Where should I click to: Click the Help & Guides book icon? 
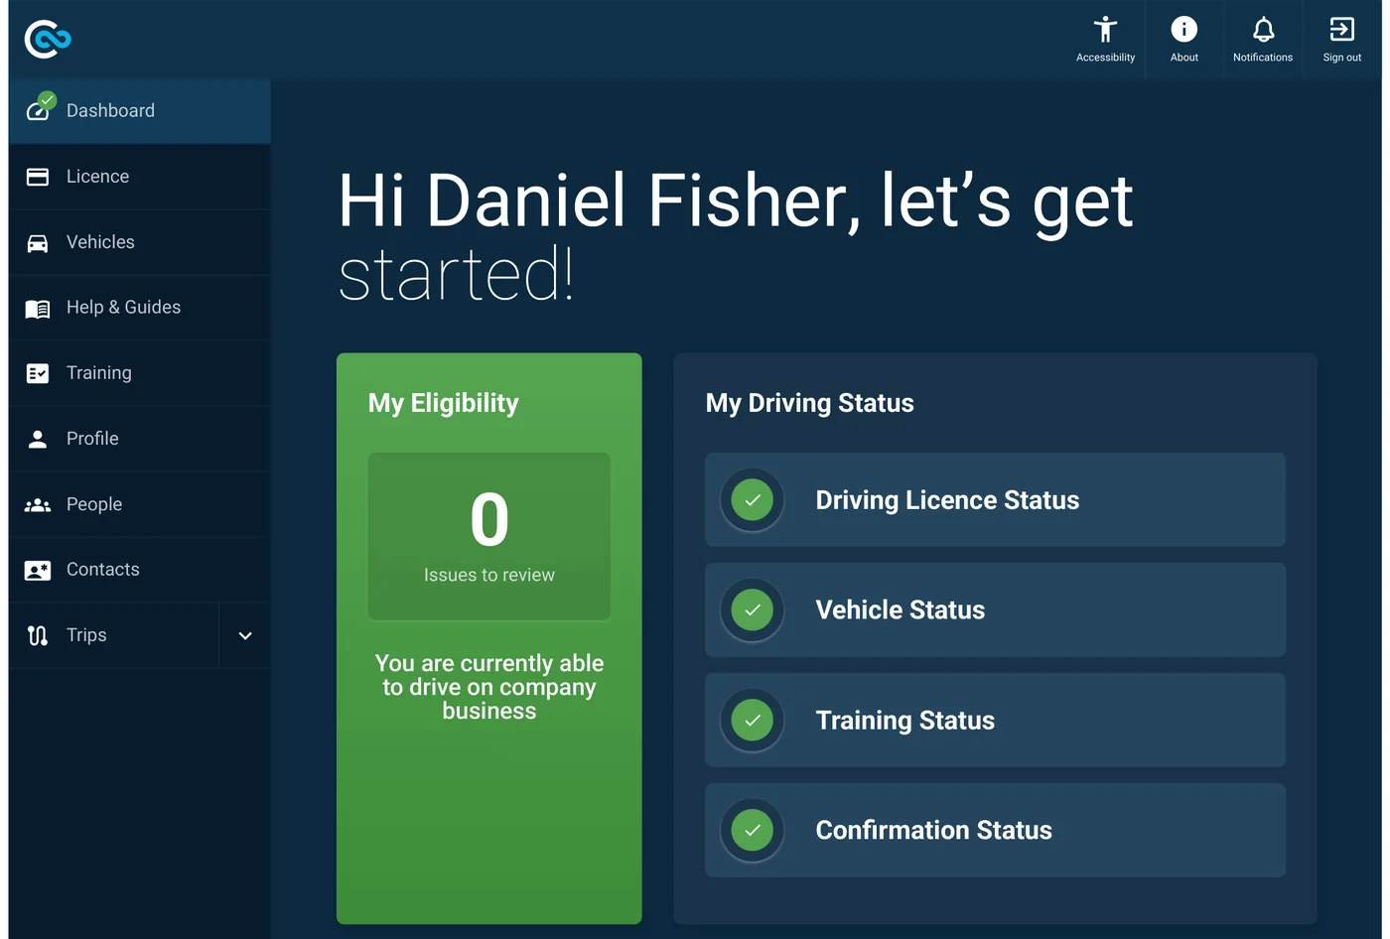coord(38,309)
